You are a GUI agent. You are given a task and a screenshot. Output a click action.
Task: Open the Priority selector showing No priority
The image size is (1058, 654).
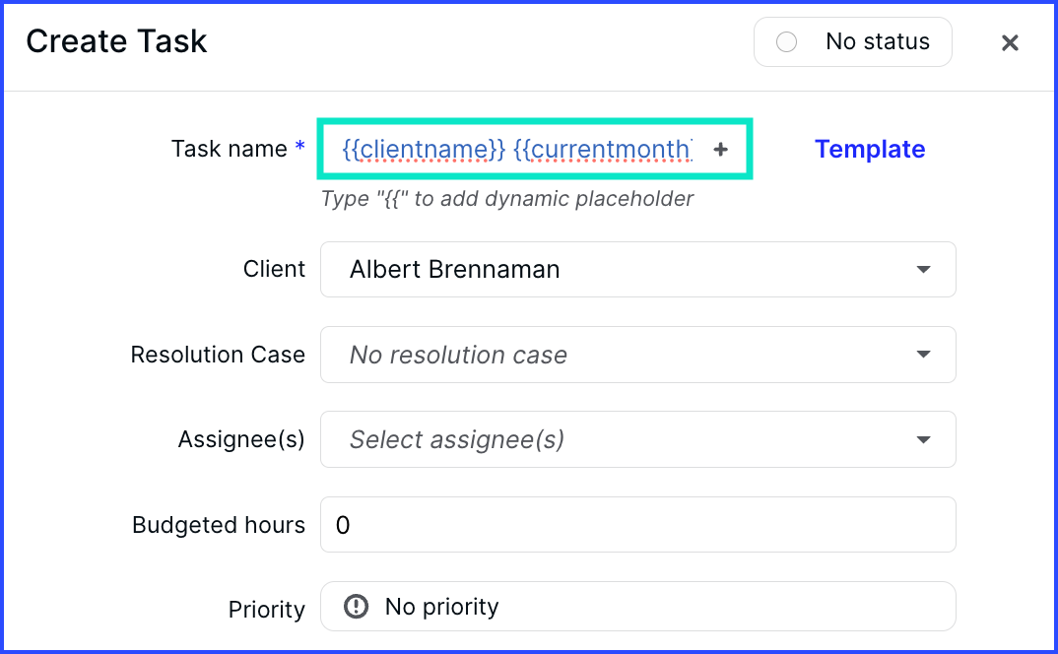tap(637, 606)
